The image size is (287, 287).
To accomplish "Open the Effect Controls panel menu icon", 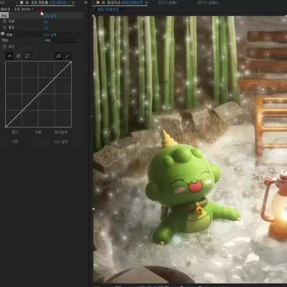I will pyautogui.click(x=73, y=3).
